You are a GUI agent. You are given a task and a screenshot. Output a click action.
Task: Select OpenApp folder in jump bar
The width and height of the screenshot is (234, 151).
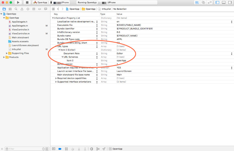coord(89,9)
